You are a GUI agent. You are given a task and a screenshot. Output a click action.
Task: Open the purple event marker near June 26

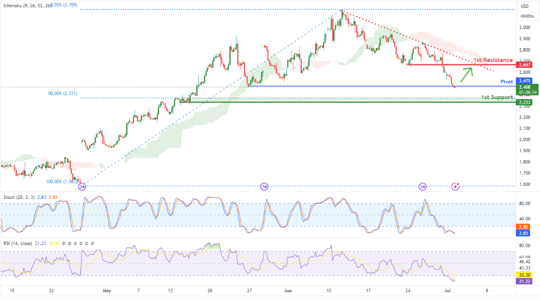(x=422, y=186)
